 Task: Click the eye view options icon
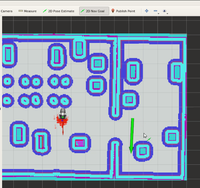coord(164,11)
